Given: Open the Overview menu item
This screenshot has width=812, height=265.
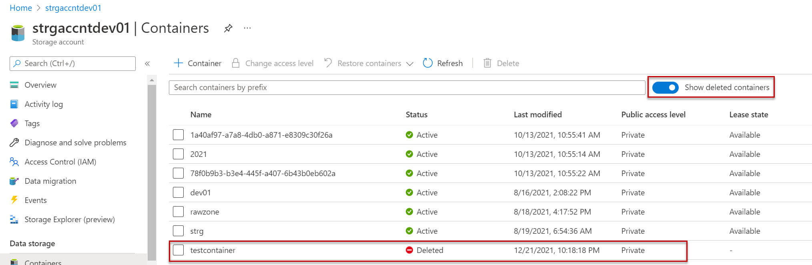Looking at the screenshot, I should (x=40, y=85).
